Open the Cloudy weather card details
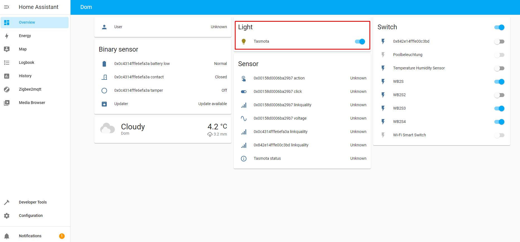The height and width of the screenshot is (242, 520). [x=163, y=130]
